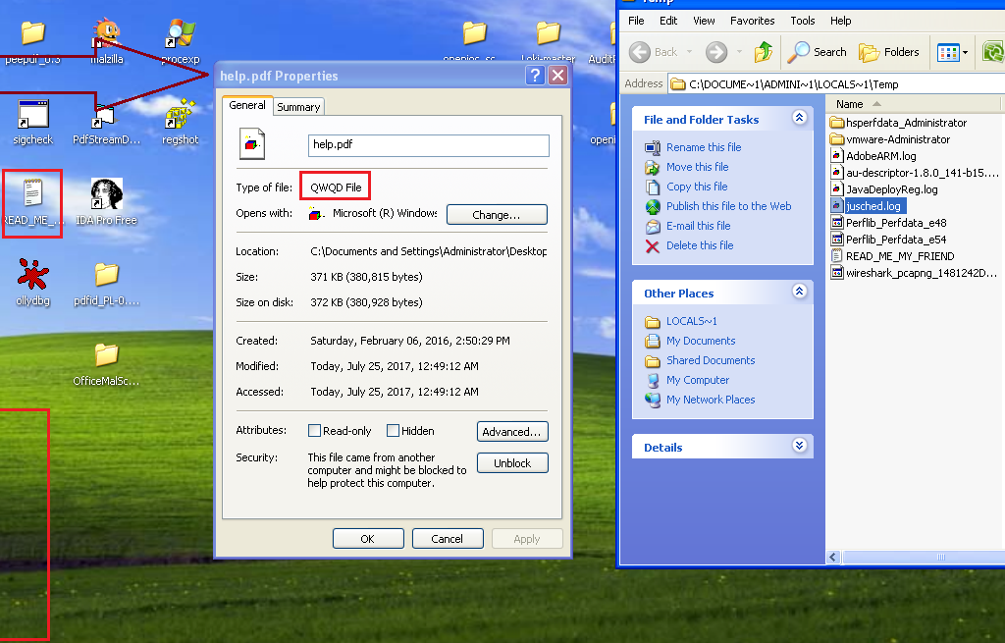Select the OfficeMalScanner folder on desktop
The height and width of the screenshot is (643, 1005).
[x=106, y=363]
